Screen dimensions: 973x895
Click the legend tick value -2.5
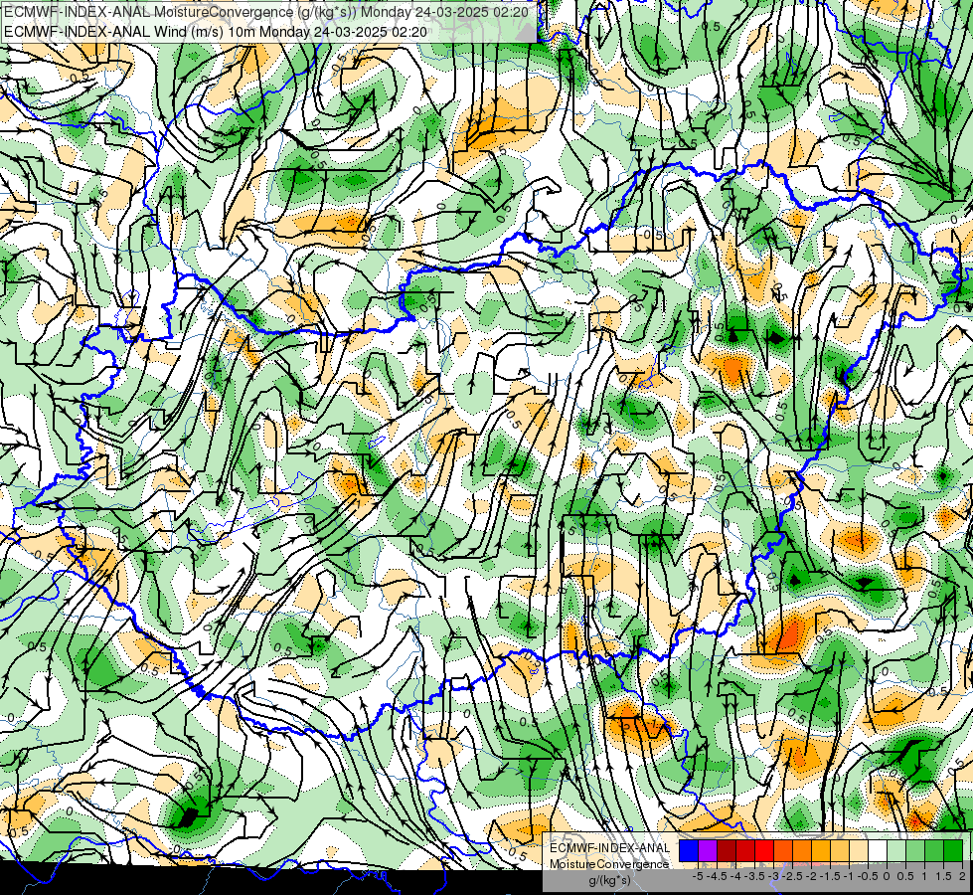tap(792, 876)
